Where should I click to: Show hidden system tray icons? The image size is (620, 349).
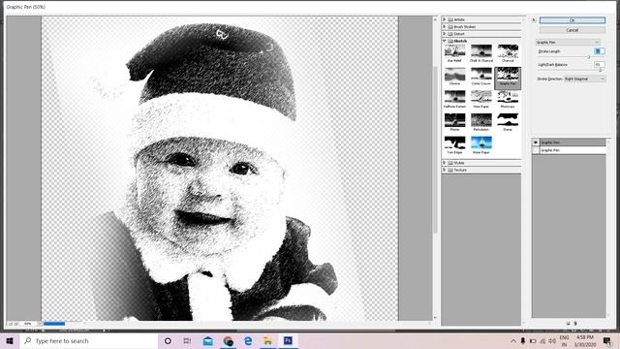point(513,340)
